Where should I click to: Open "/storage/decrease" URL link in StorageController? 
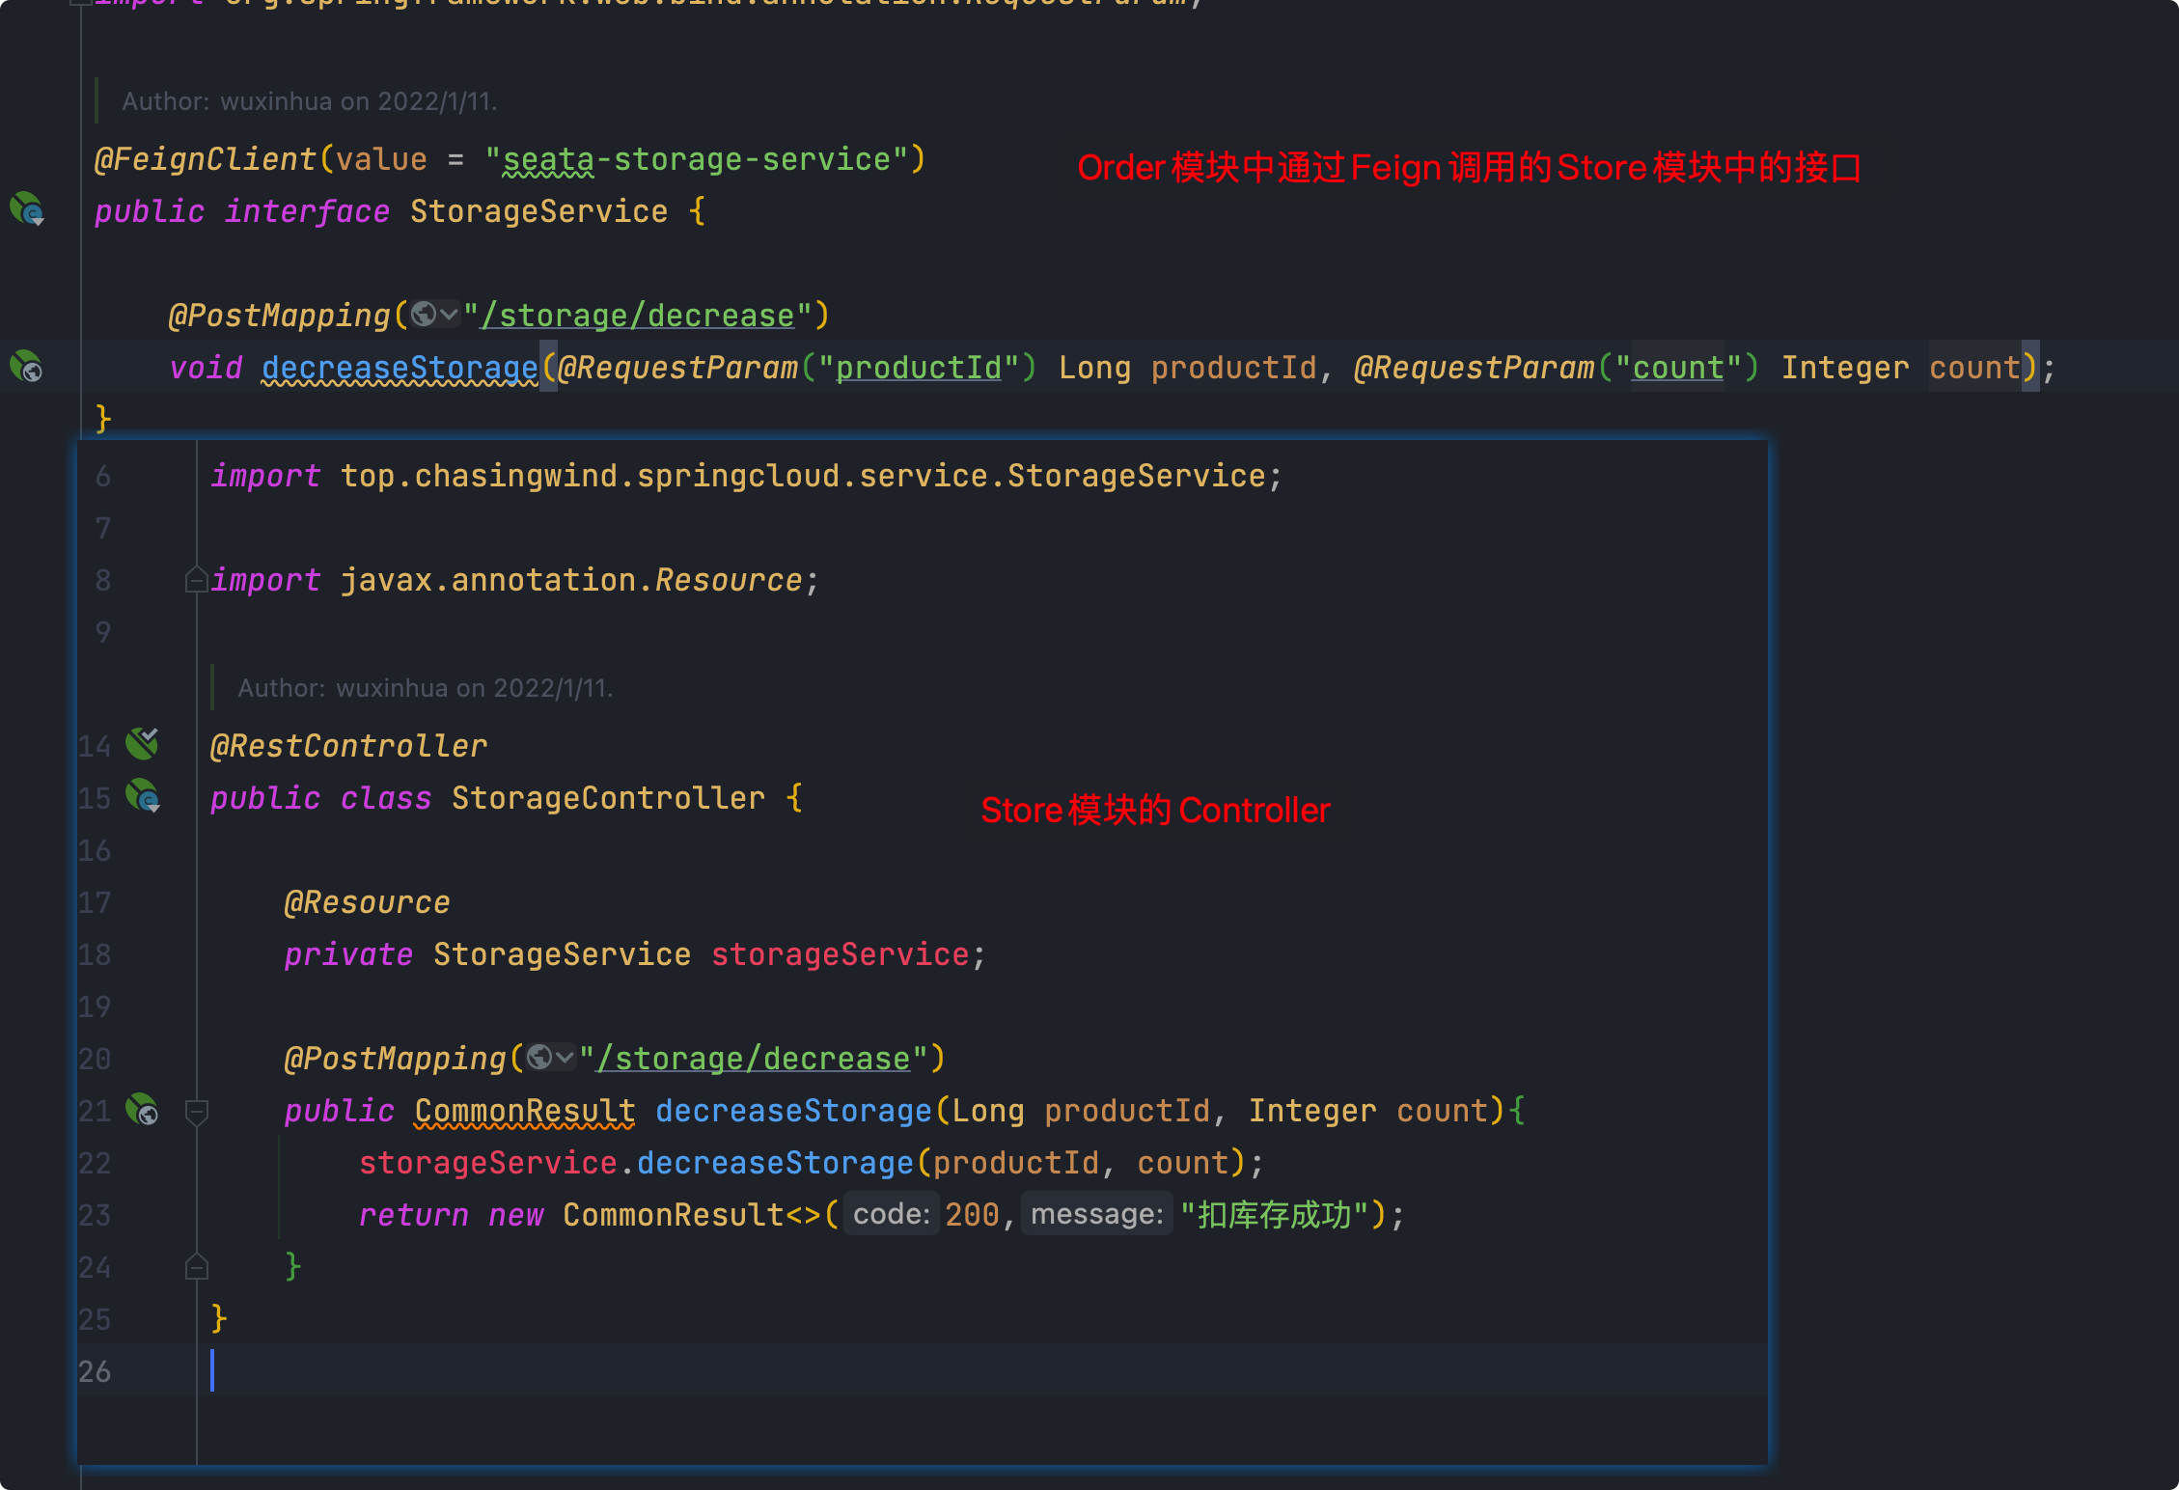(x=754, y=1059)
